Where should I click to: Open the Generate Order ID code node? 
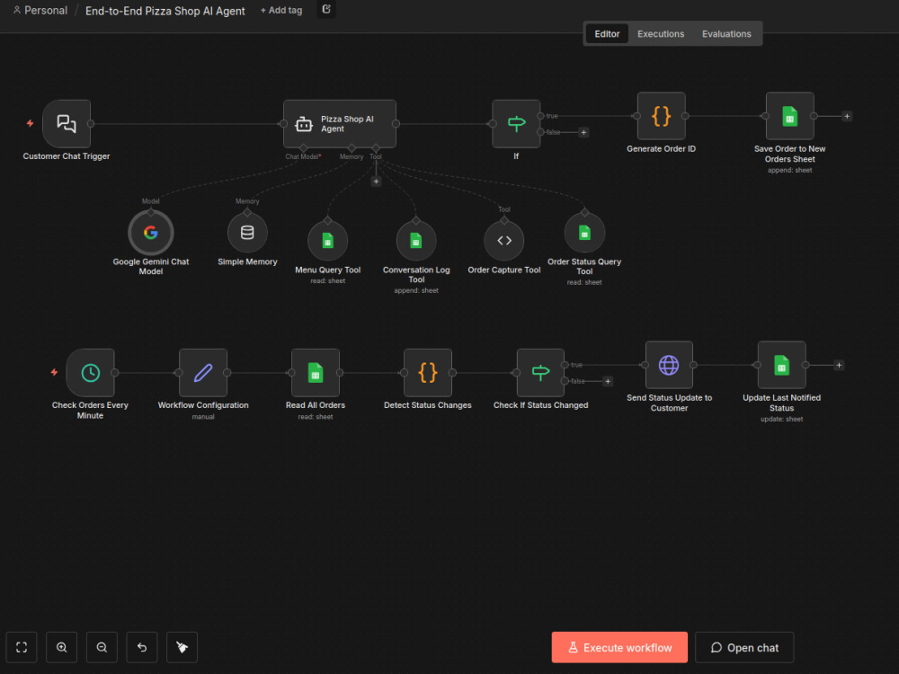tap(661, 116)
